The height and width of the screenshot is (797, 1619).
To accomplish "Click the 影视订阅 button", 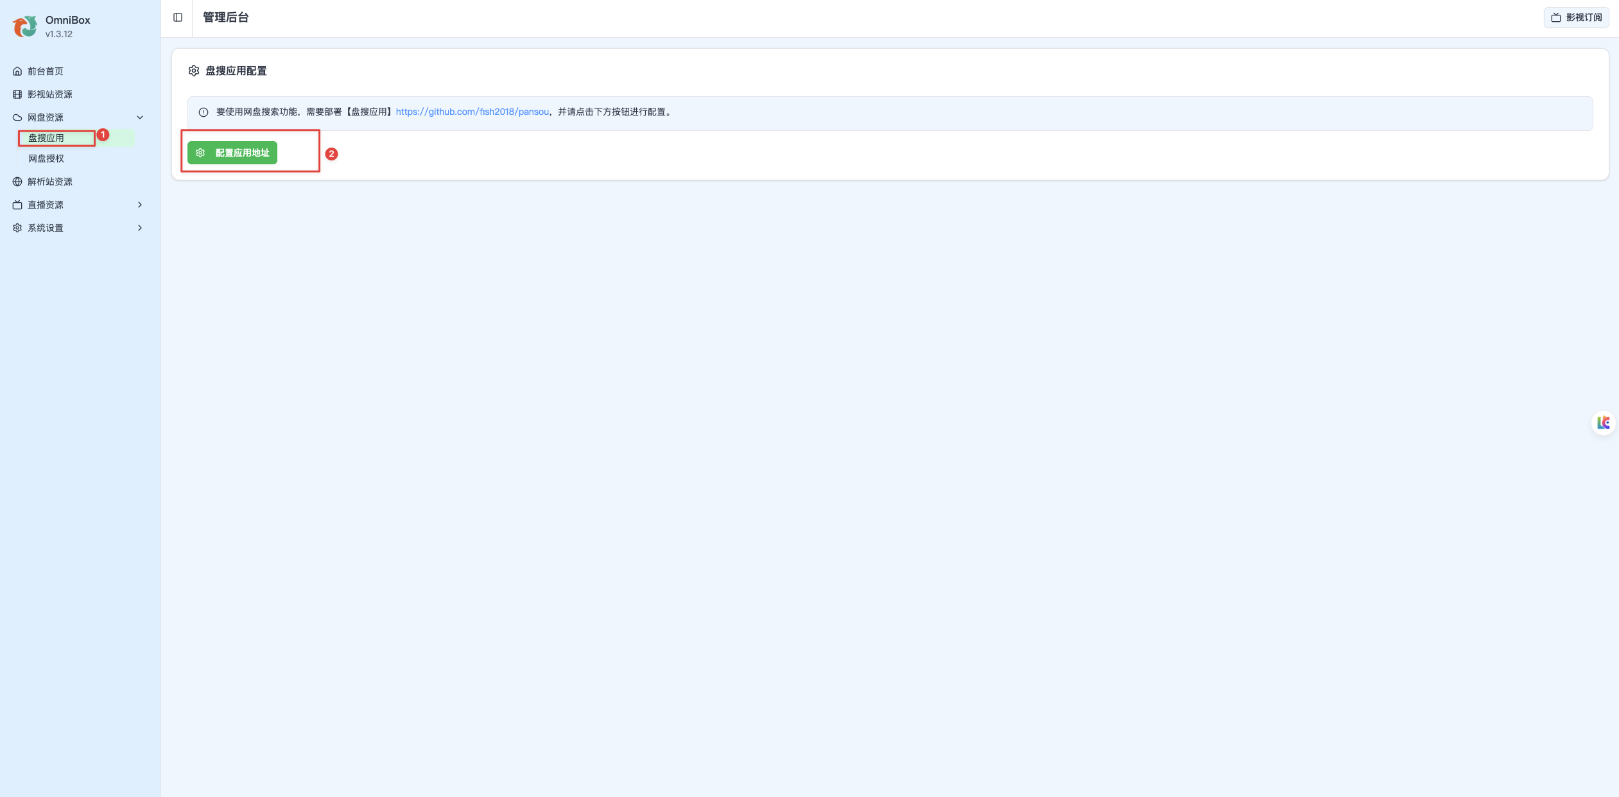I will point(1576,17).
